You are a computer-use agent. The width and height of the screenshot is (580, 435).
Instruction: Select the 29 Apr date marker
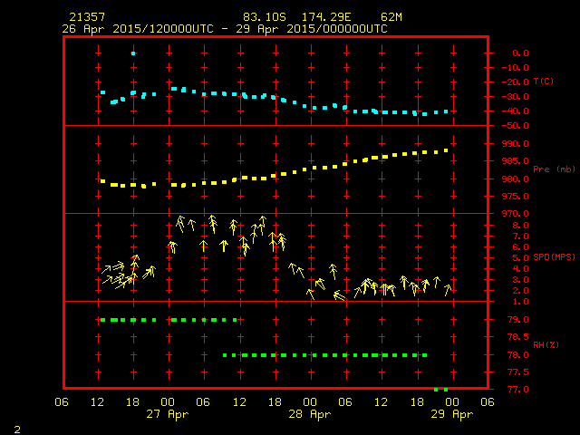coord(450,414)
